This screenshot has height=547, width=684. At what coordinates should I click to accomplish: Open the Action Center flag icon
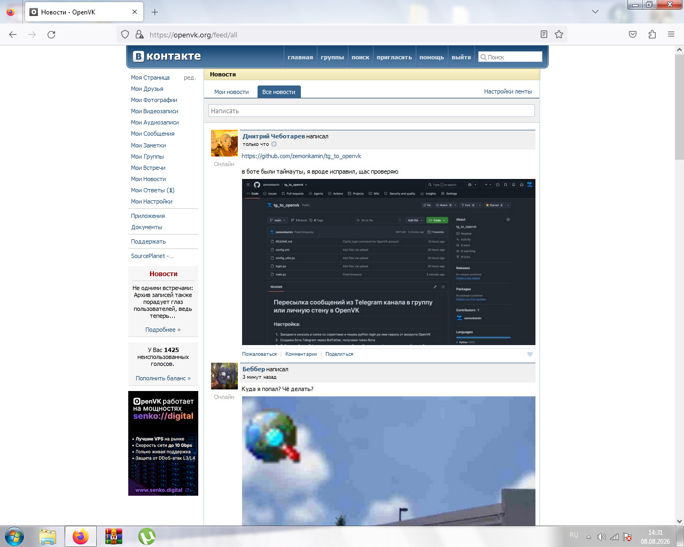click(627, 537)
